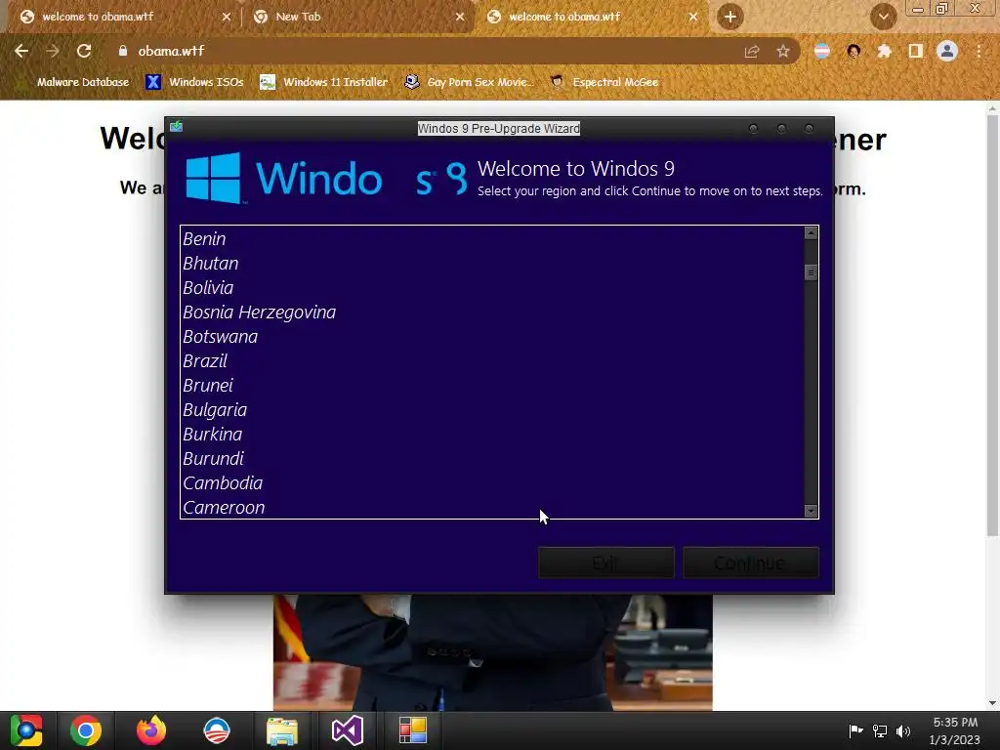Open the taskbar clock and date

tap(955, 730)
